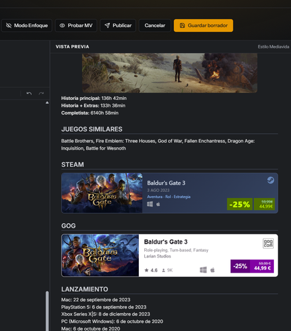291x331 pixels.
Task: Click Battle Brothers similar games text line
Action: point(158,141)
